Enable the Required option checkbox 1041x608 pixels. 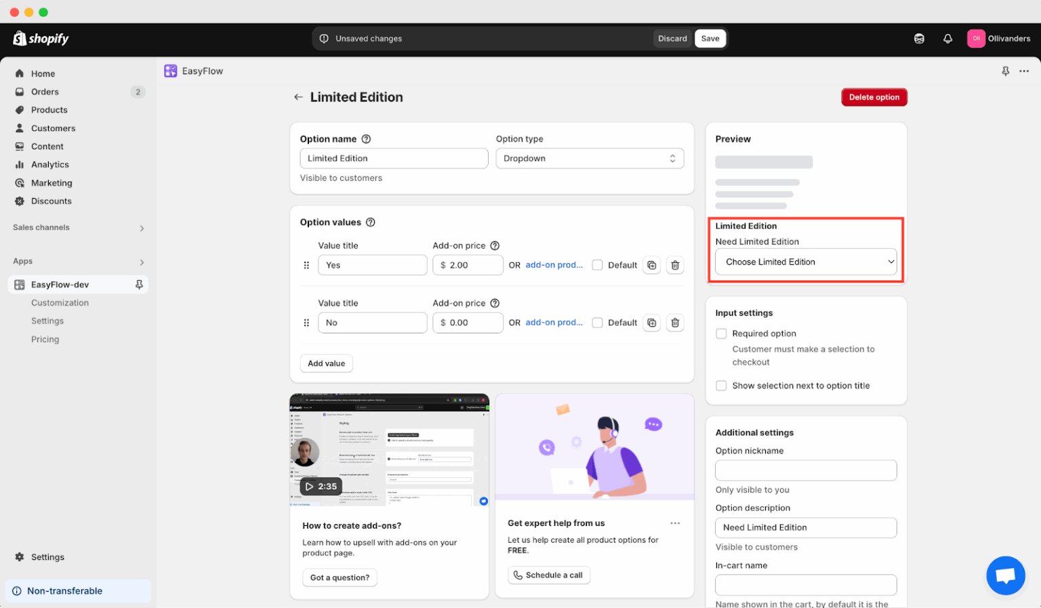721,333
